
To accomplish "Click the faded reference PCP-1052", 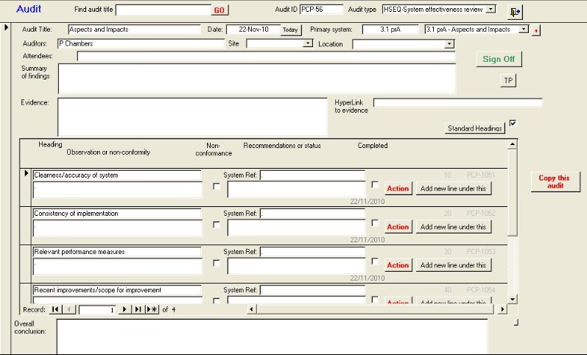I will (x=481, y=213).
